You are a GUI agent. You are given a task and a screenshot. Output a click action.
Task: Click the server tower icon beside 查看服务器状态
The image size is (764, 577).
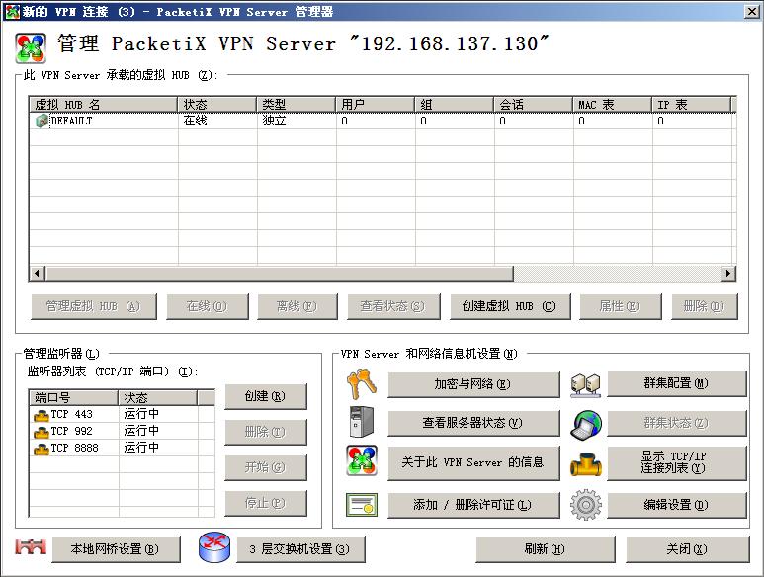pos(361,422)
